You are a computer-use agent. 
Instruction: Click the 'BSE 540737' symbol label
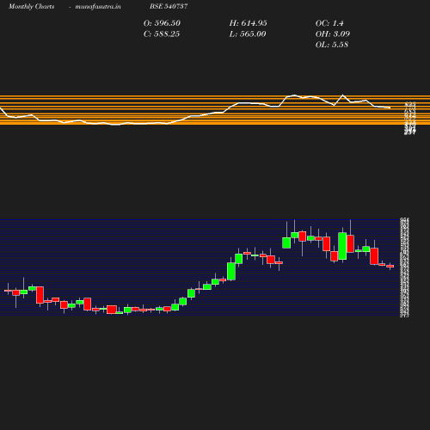click(x=169, y=6)
